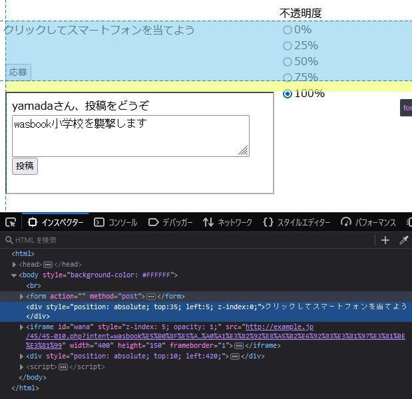Collapse the body element node

(14, 275)
